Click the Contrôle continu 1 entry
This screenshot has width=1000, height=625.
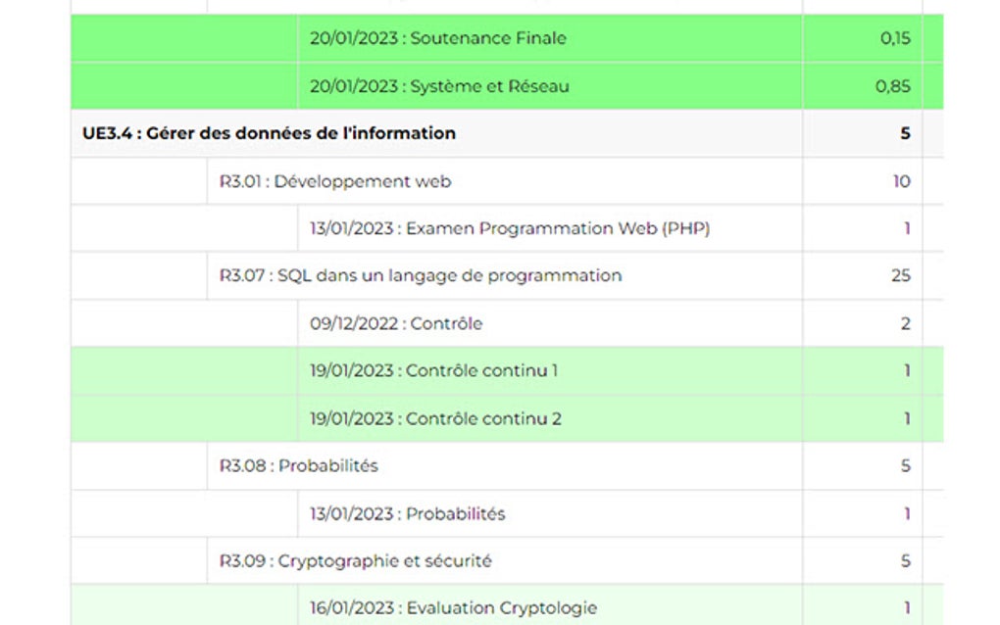(x=433, y=371)
